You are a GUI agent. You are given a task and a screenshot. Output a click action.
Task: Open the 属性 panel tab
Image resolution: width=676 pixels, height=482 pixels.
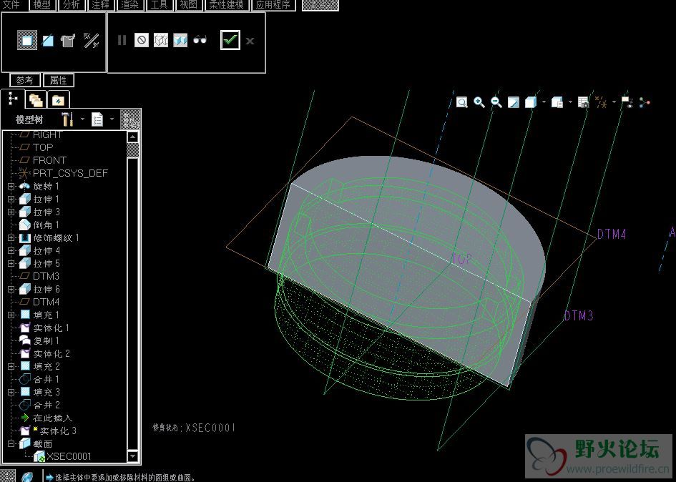coord(58,80)
